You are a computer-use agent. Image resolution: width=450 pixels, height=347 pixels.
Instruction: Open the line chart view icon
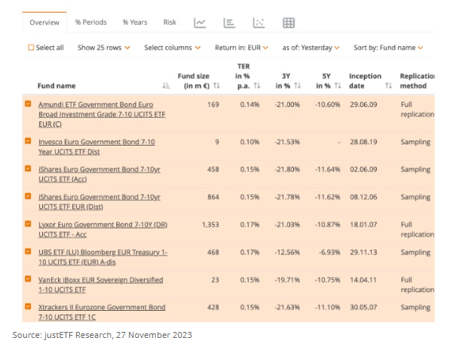coord(200,23)
